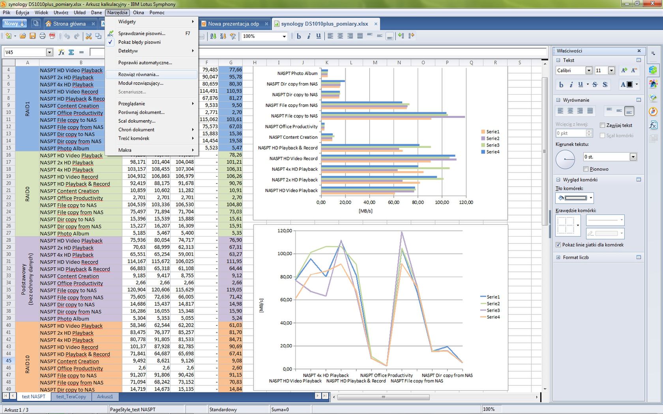Click main toolbar bold 'b' icon
The width and height of the screenshot is (663, 414).
click(x=299, y=36)
